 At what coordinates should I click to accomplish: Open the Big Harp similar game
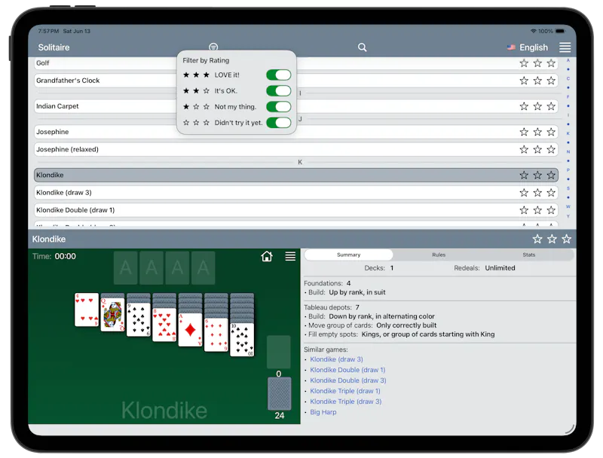pos(323,412)
